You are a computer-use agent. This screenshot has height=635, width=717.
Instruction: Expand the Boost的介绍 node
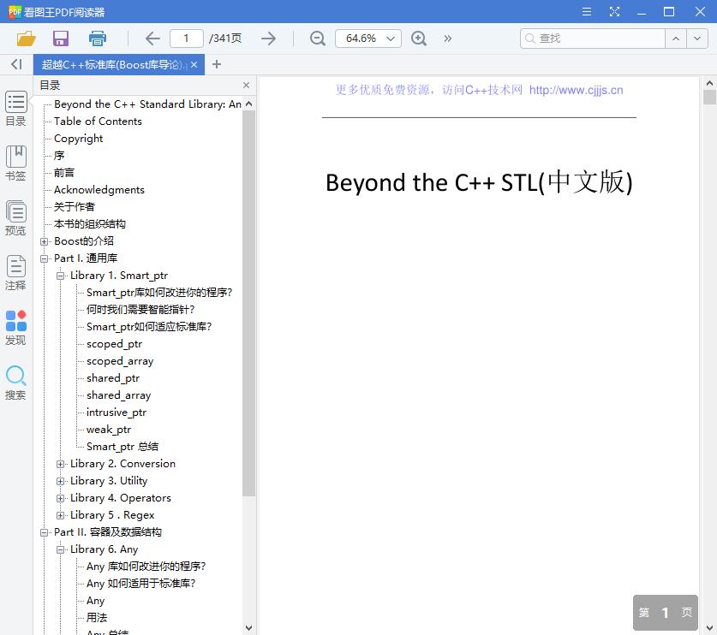click(44, 241)
